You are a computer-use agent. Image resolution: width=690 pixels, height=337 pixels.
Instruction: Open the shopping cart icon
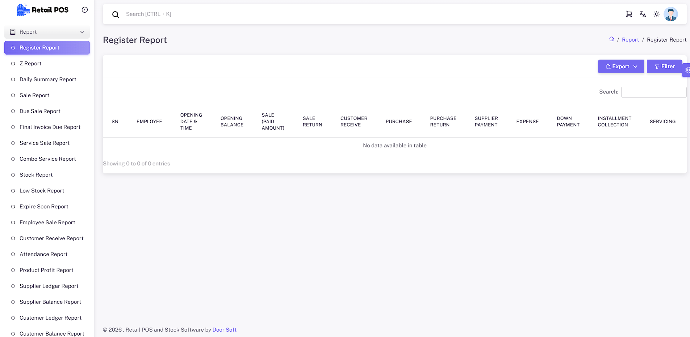tap(629, 14)
